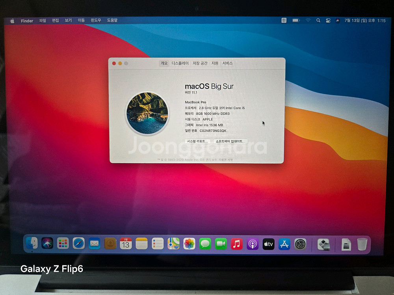Open the 파일 menu

(43, 20)
